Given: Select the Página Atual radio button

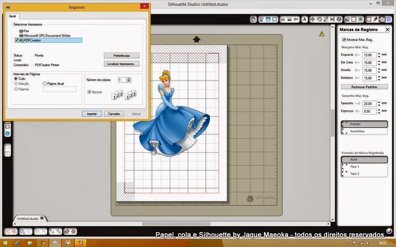Looking at the screenshot, I should tap(45, 83).
